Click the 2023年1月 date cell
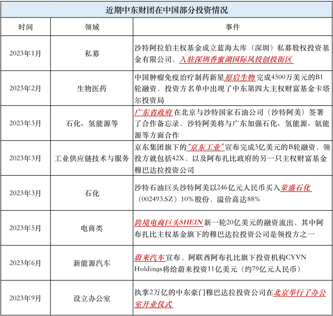 point(25,54)
